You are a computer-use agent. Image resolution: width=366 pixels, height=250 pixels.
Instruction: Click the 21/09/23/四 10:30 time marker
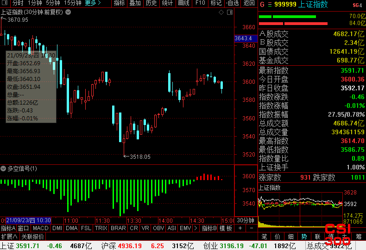click(28, 220)
